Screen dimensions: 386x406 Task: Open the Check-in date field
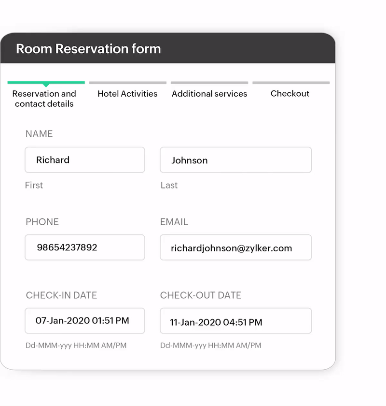(85, 320)
